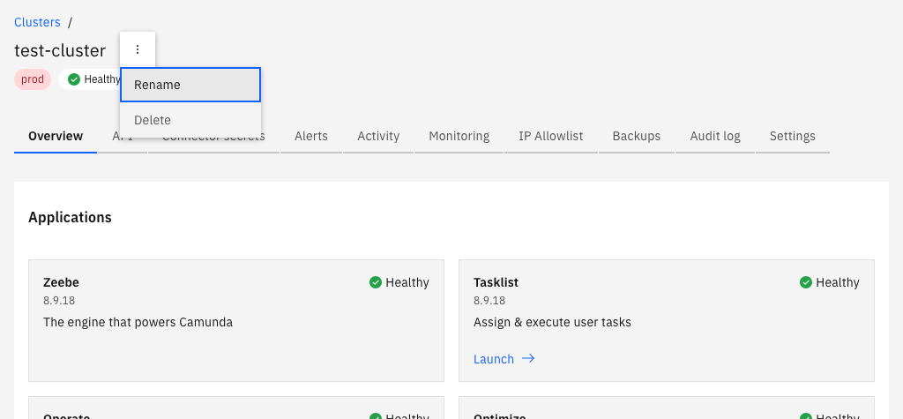Click Tasklist's green Healthy checkmark icon

pos(806,282)
